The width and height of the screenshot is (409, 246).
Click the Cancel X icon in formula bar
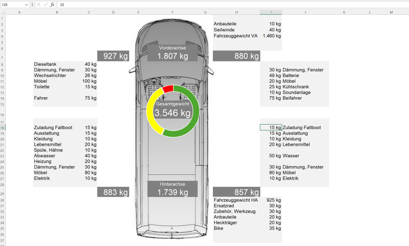point(38,4)
